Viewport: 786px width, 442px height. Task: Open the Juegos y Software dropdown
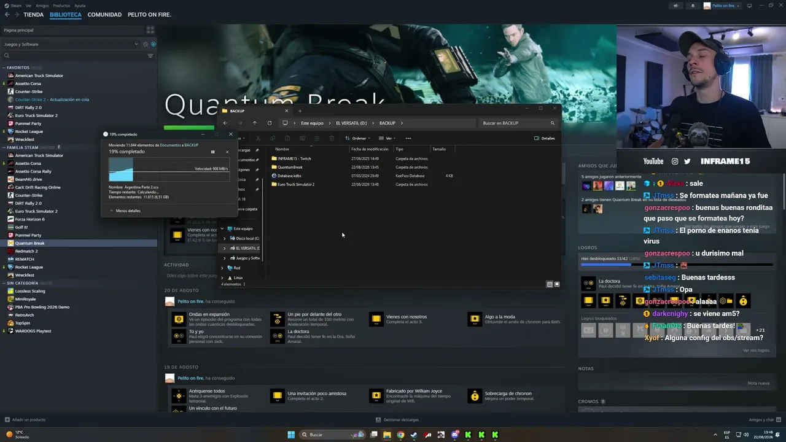(71, 44)
